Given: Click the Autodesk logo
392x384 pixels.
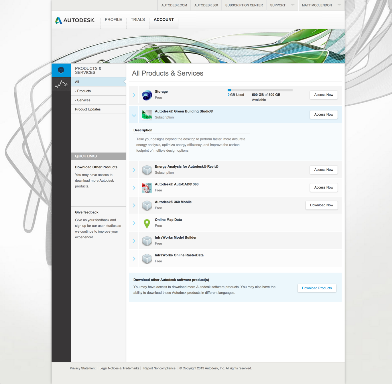Looking at the screenshot, I should [x=75, y=20].
